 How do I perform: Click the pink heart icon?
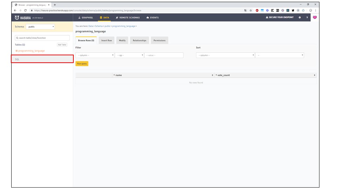point(315,17)
